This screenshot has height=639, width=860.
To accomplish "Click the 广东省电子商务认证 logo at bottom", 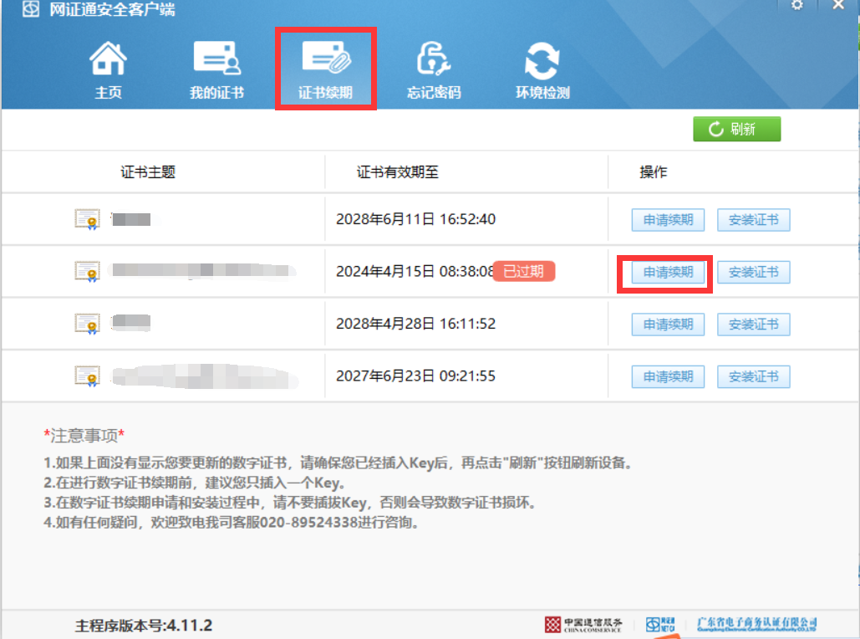I will [x=756, y=624].
